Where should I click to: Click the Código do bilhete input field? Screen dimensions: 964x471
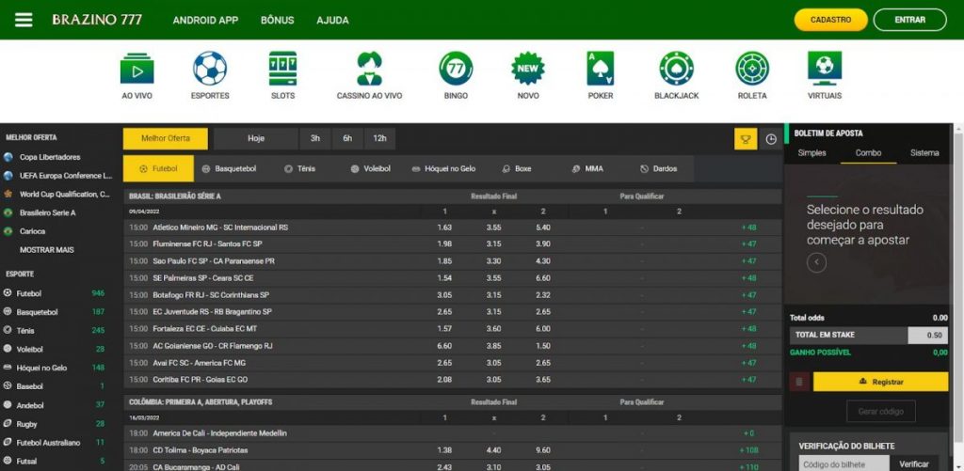843,463
